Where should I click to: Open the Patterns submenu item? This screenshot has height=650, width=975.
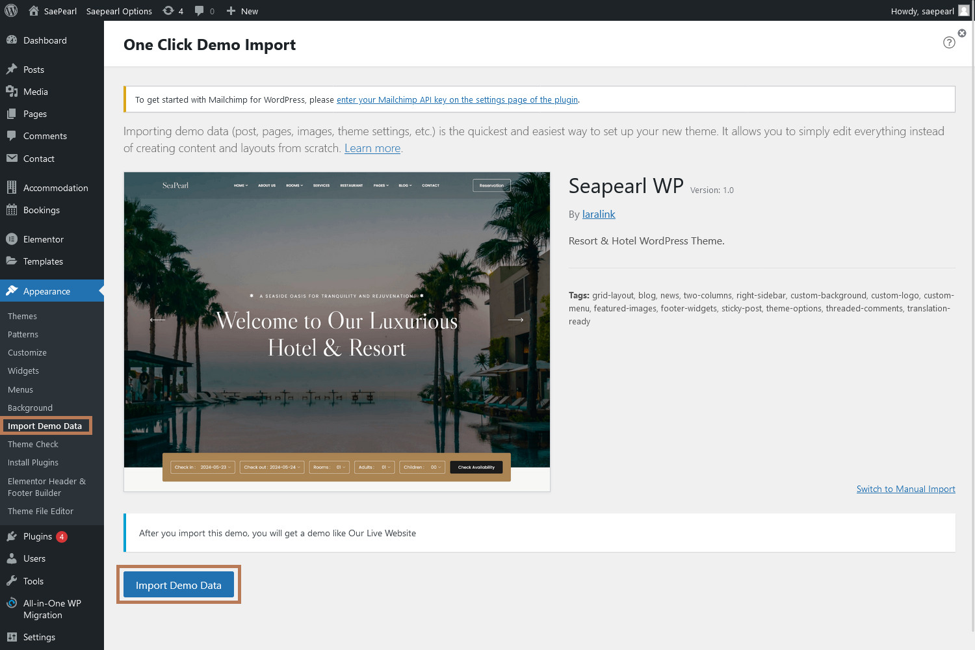click(23, 334)
